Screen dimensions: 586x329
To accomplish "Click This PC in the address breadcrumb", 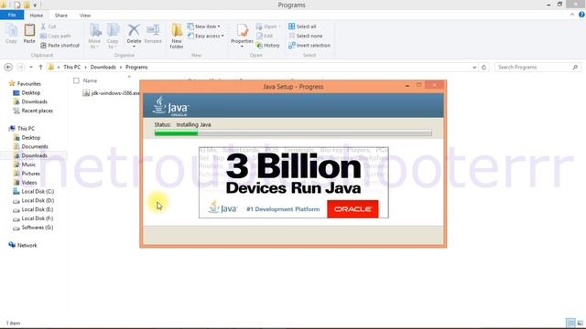I will 71,67.
